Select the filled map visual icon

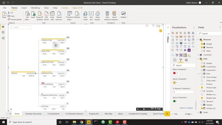tap(181, 43)
